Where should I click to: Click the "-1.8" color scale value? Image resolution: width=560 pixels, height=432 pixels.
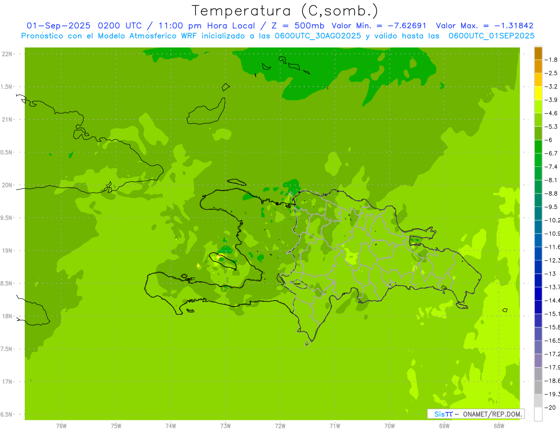[x=552, y=60]
